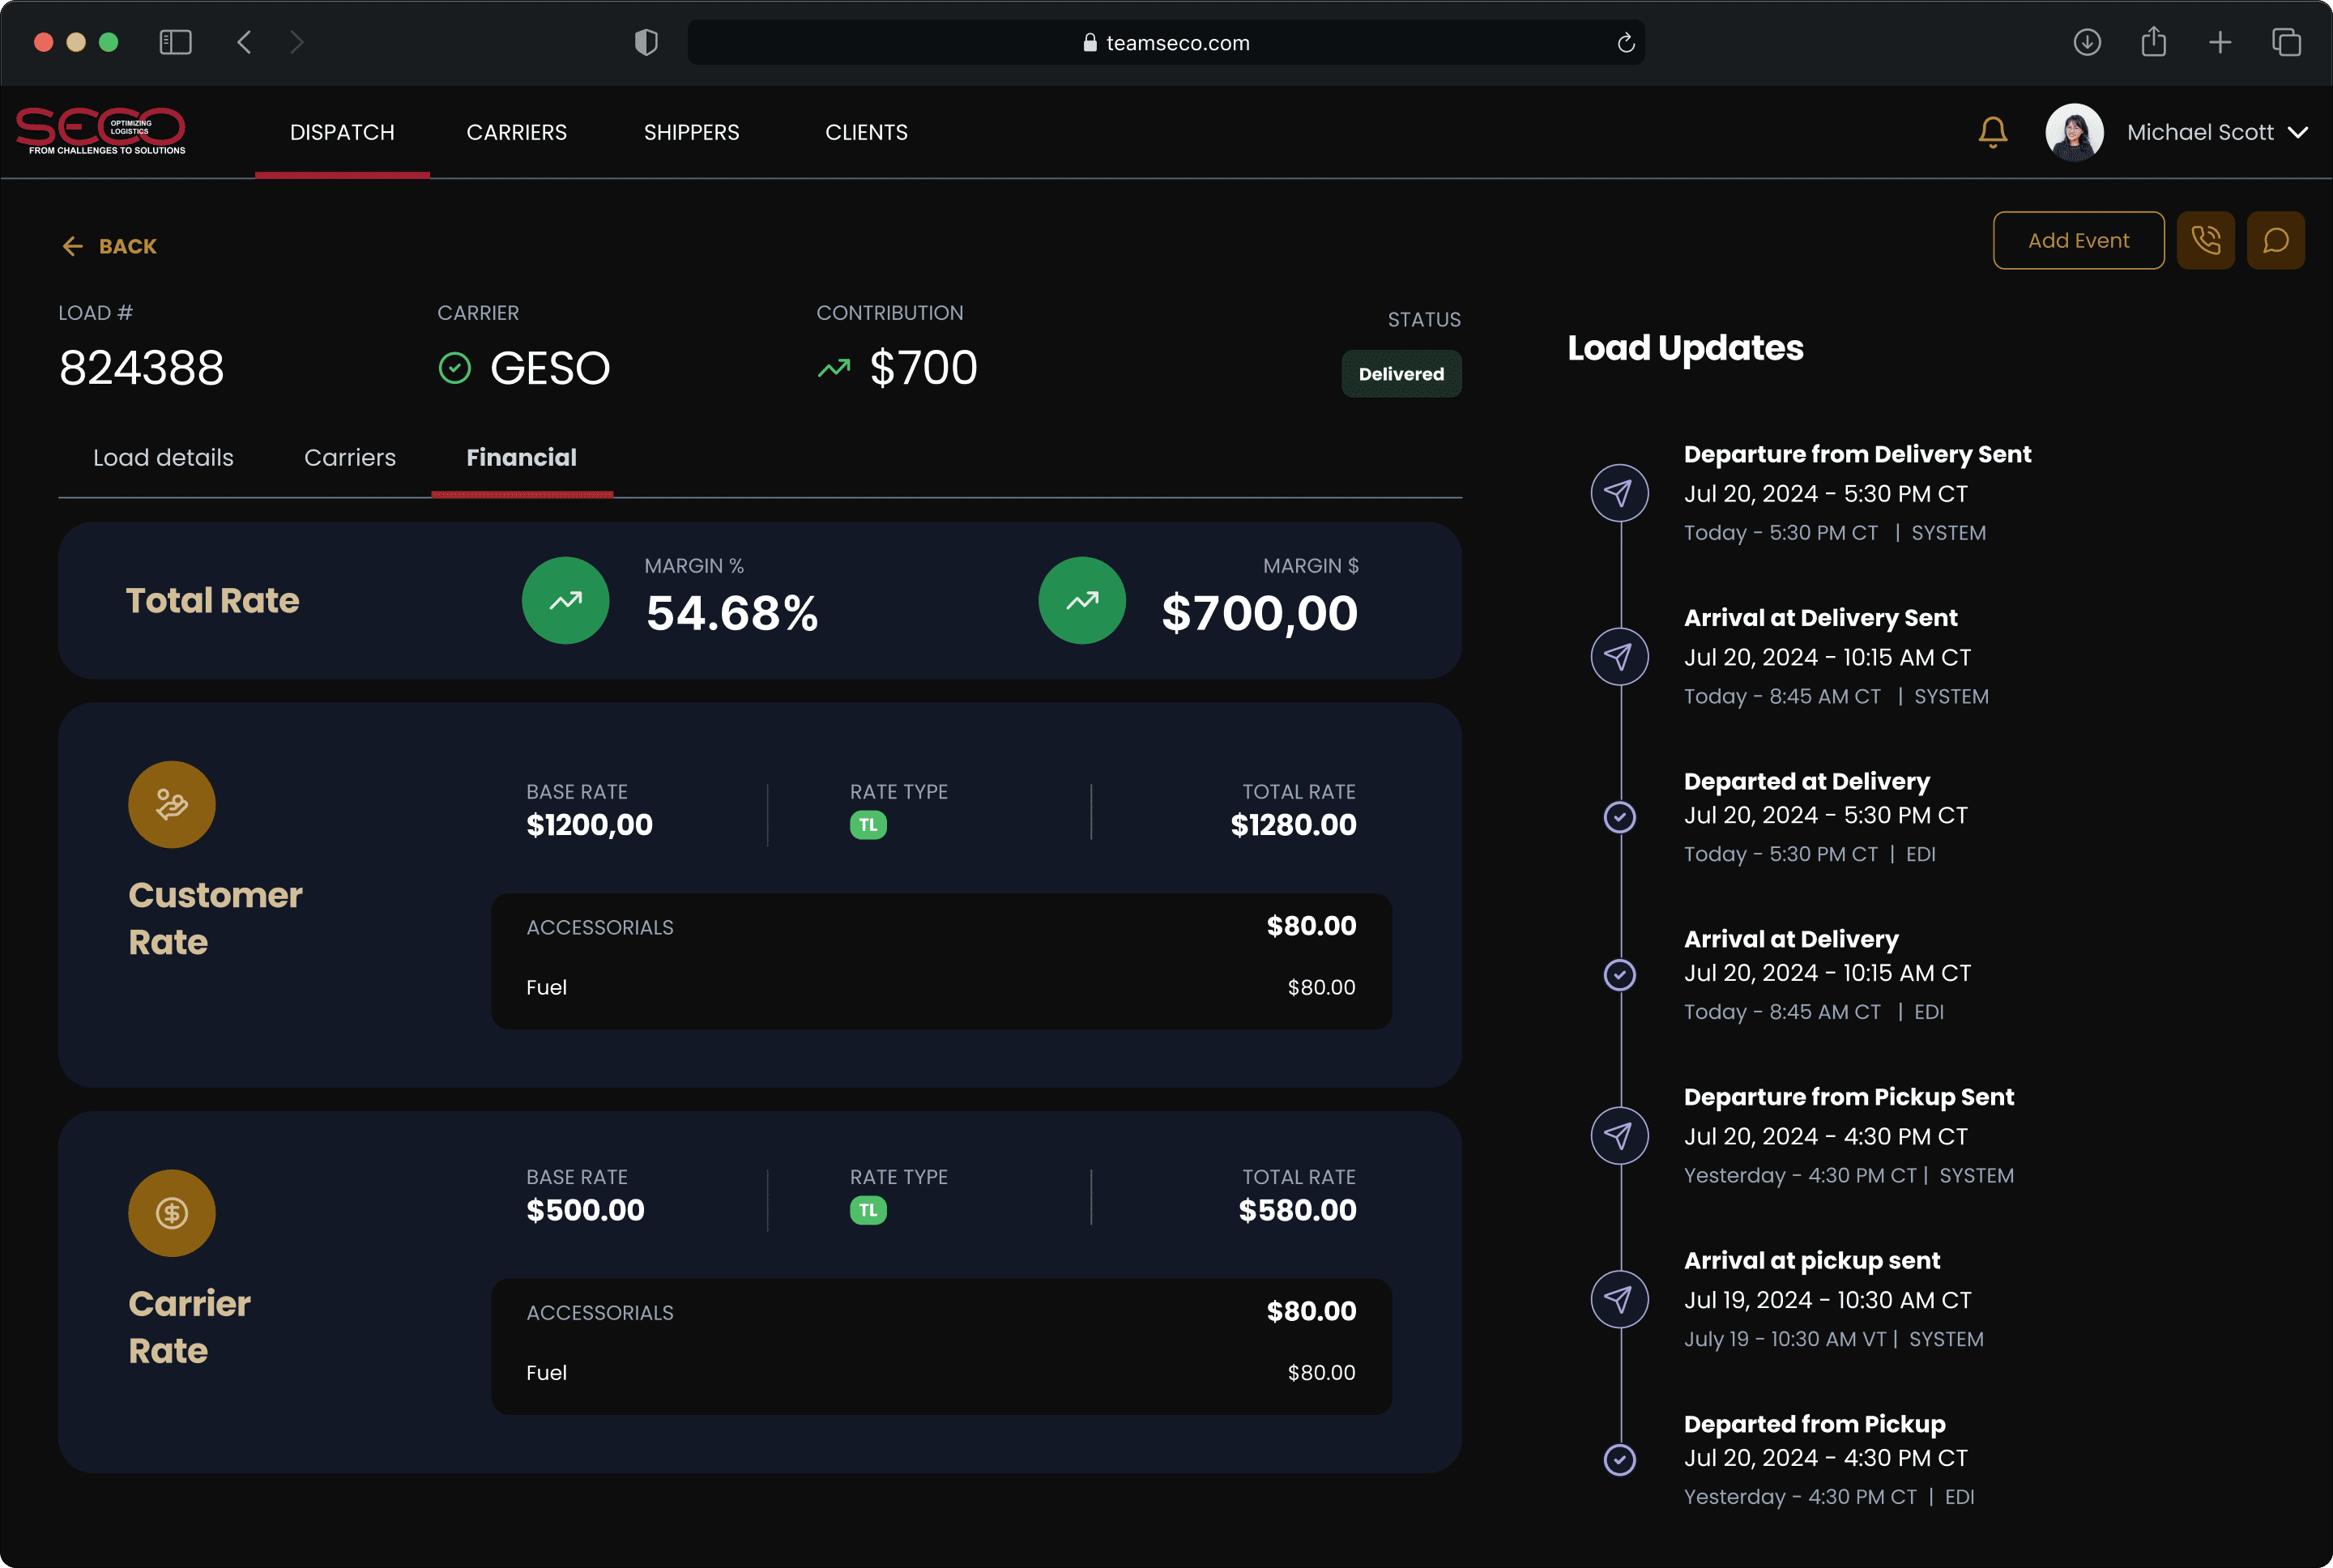Click the browser shield privacy icon
2333x1568 pixels.
[646, 42]
